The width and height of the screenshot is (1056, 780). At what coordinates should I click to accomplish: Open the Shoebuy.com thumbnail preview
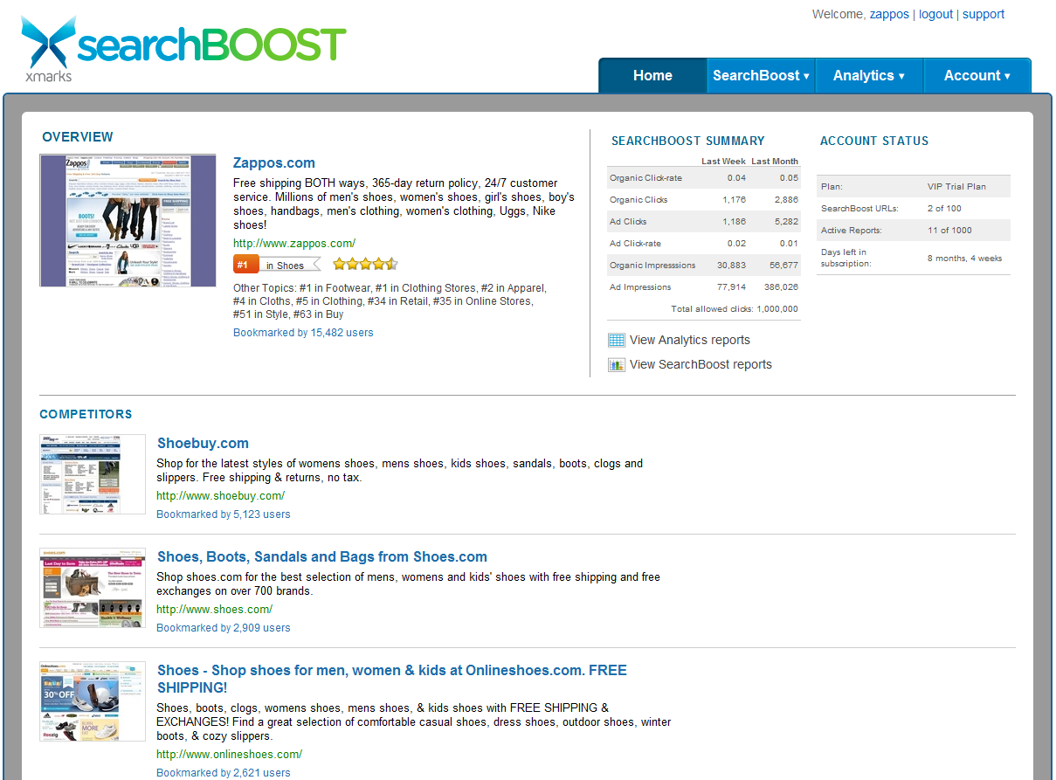tap(93, 474)
